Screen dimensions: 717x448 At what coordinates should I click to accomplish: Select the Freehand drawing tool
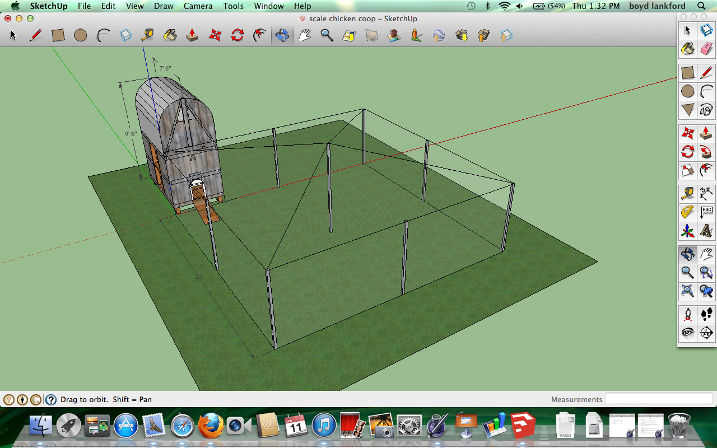tap(706, 110)
